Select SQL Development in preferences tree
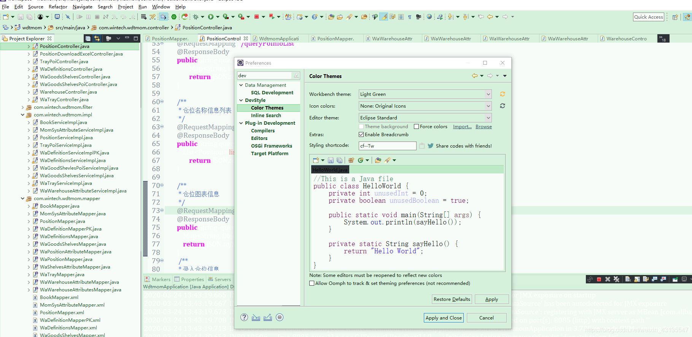The width and height of the screenshot is (692, 337). (272, 93)
